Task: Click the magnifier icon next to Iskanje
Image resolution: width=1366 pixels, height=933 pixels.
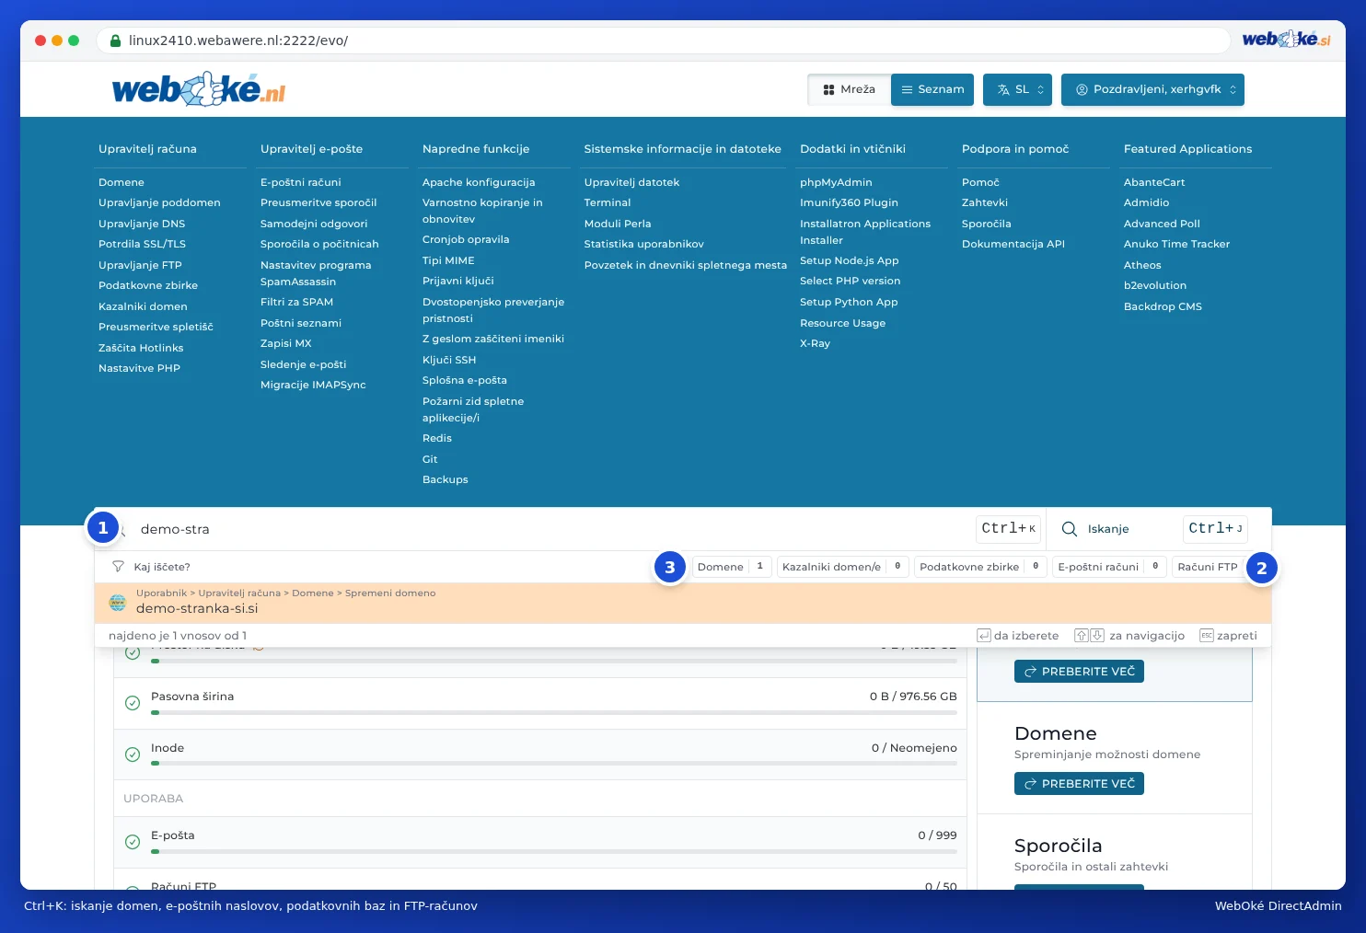Action: pyautogui.click(x=1070, y=529)
